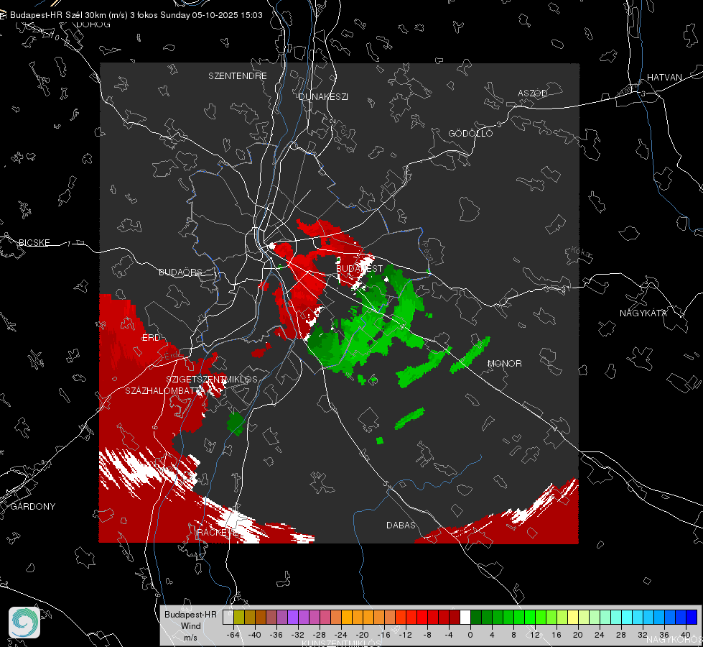Click the SZENTENDRE city label
This screenshot has height=647, width=703.
coord(238,76)
